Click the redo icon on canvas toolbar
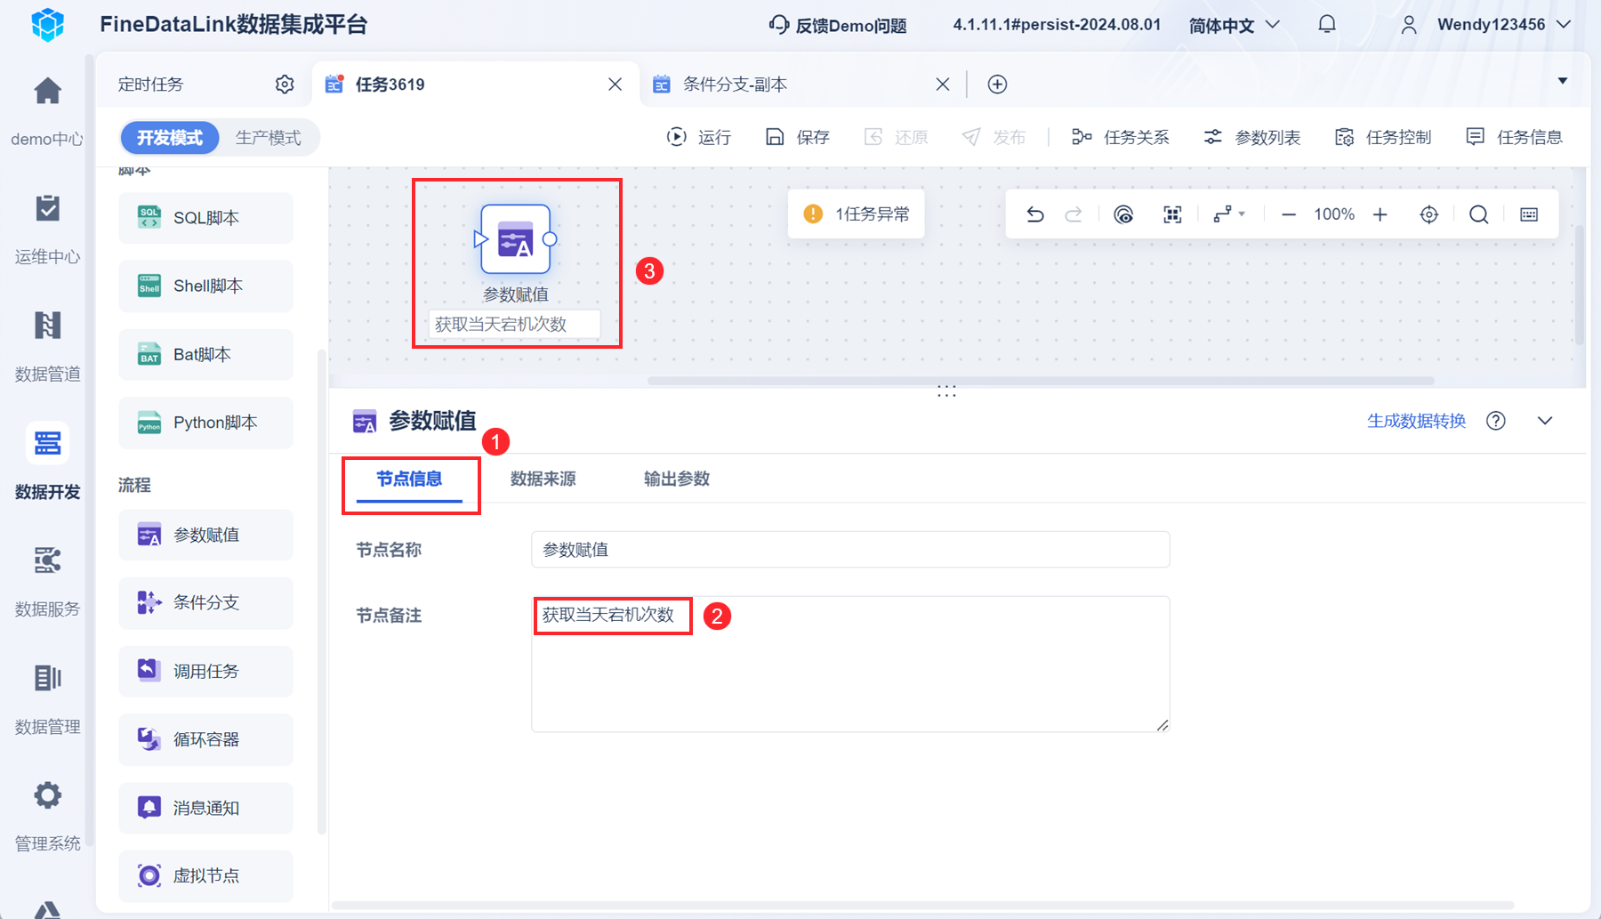The width and height of the screenshot is (1601, 919). point(1074,214)
